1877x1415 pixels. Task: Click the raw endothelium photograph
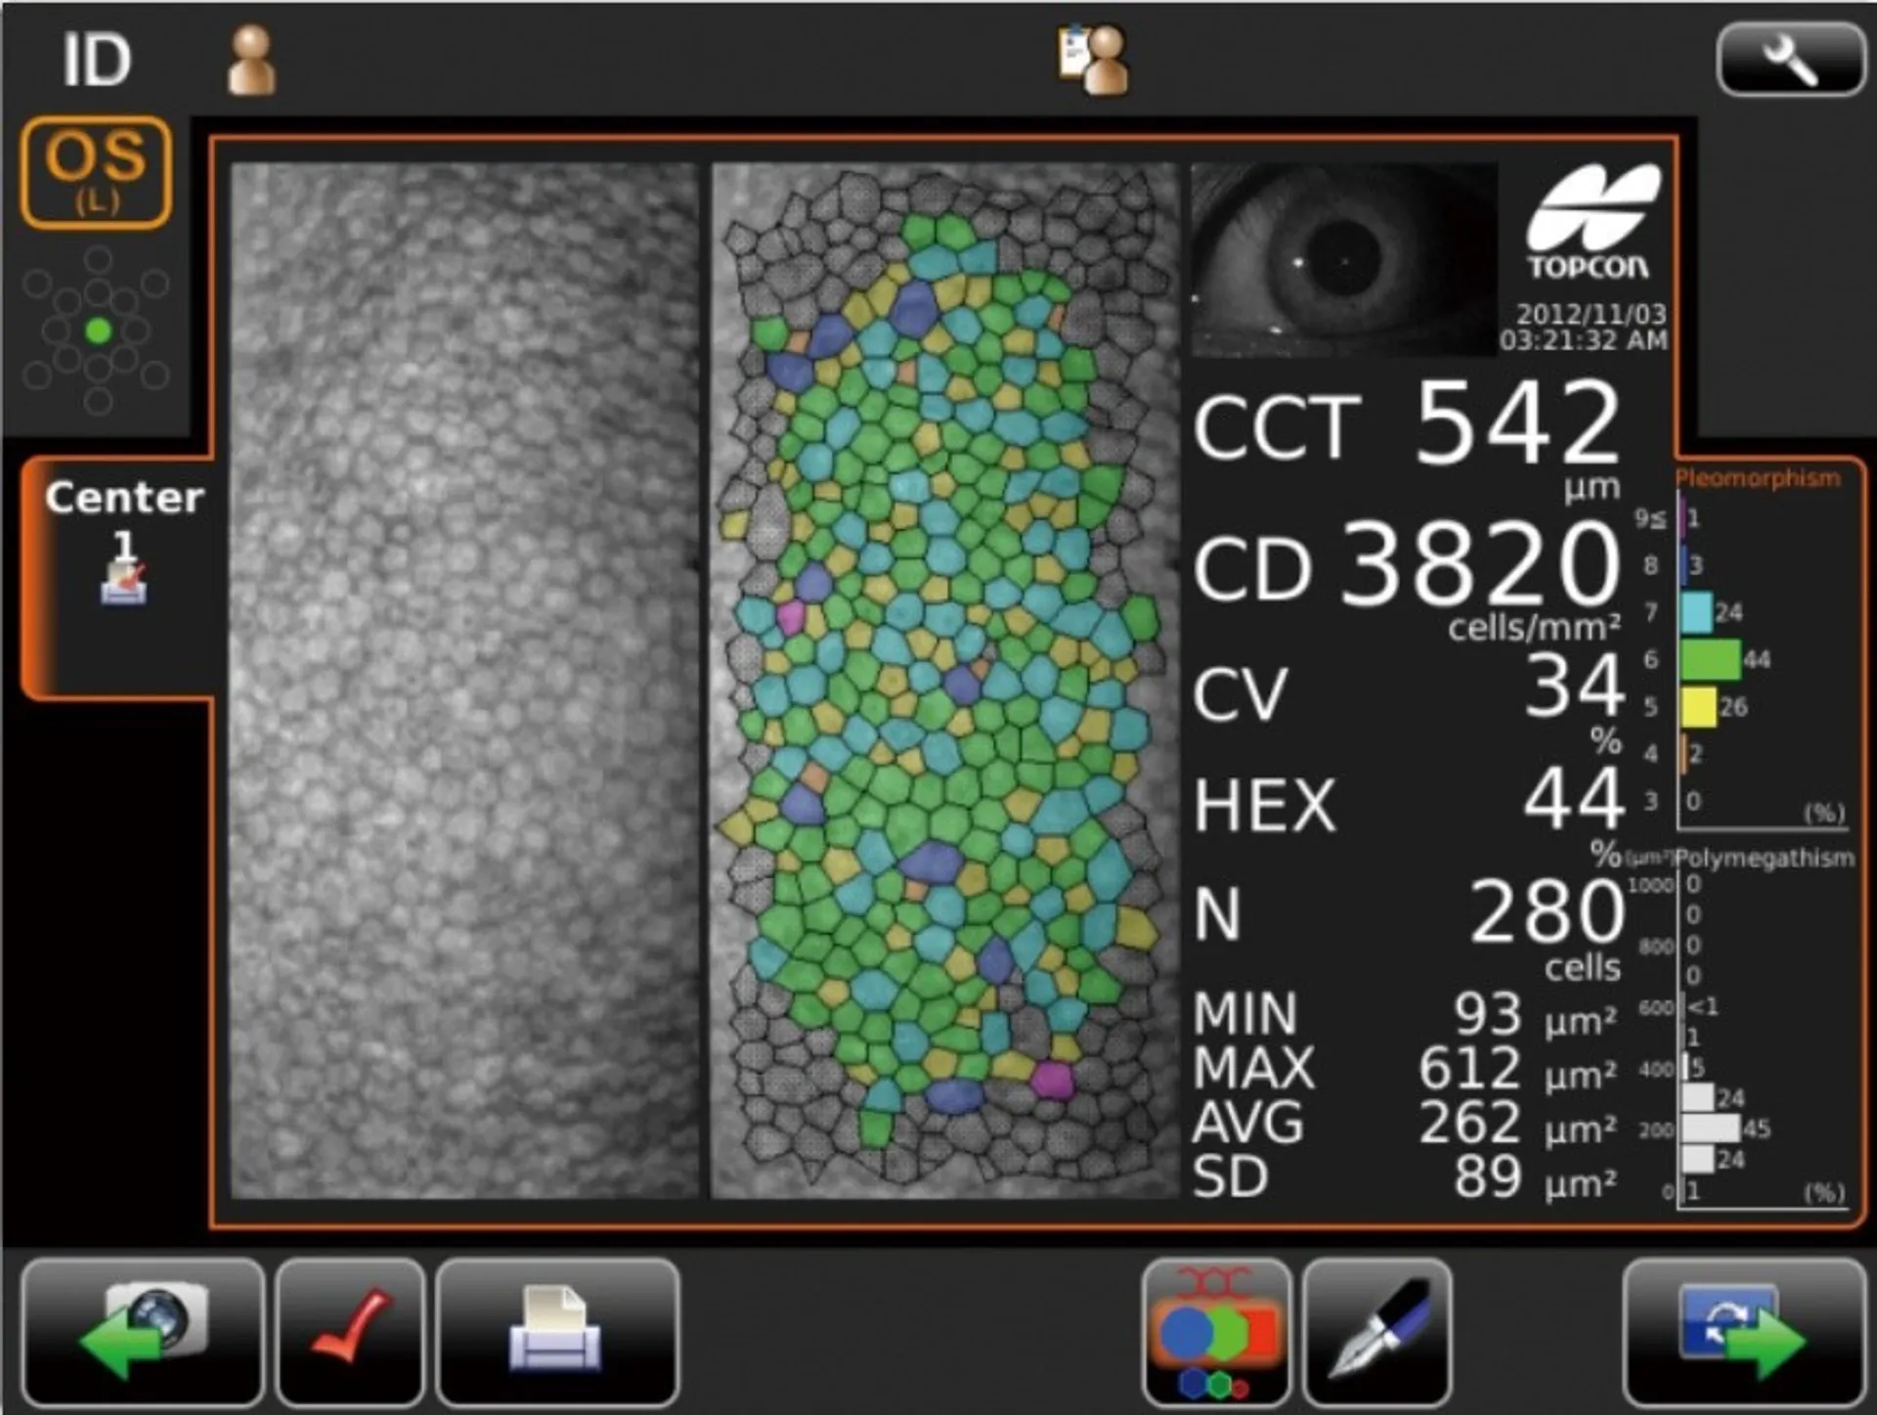tap(464, 680)
